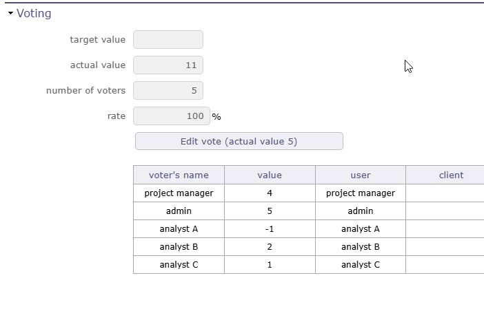Click analyst B in user column
Image resolution: width=484 pixels, height=322 pixels.
pos(361,247)
